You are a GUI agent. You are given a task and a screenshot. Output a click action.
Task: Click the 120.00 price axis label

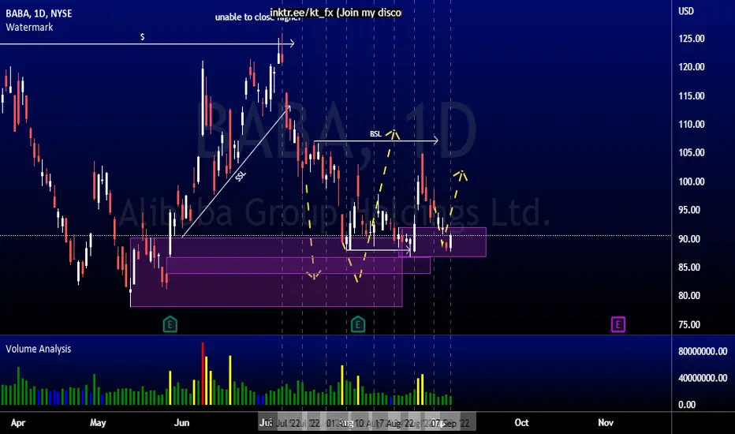[x=692, y=67]
